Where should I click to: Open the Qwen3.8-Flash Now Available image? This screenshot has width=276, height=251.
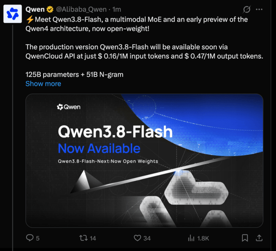point(144,161)
